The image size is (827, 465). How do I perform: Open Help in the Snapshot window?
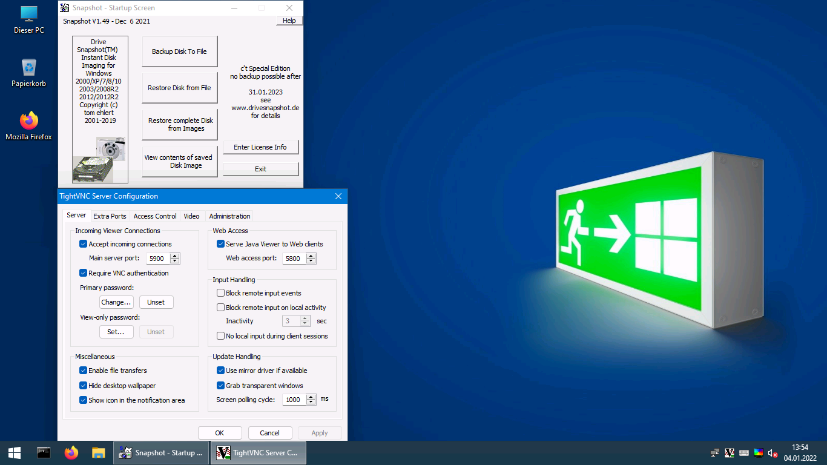pyautogui.click(x=289, y=21)
